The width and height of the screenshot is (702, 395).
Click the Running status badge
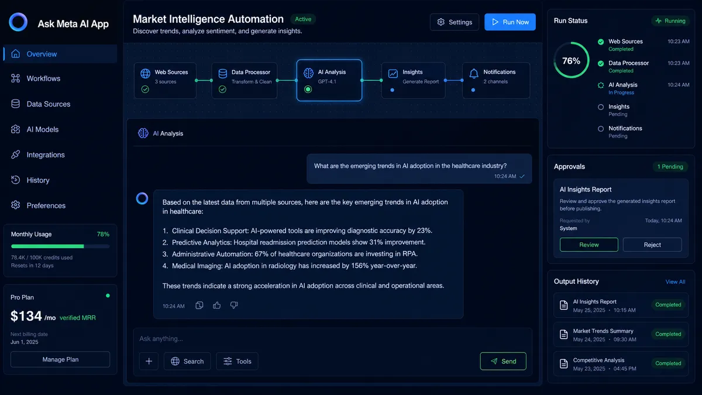point(670,20)
